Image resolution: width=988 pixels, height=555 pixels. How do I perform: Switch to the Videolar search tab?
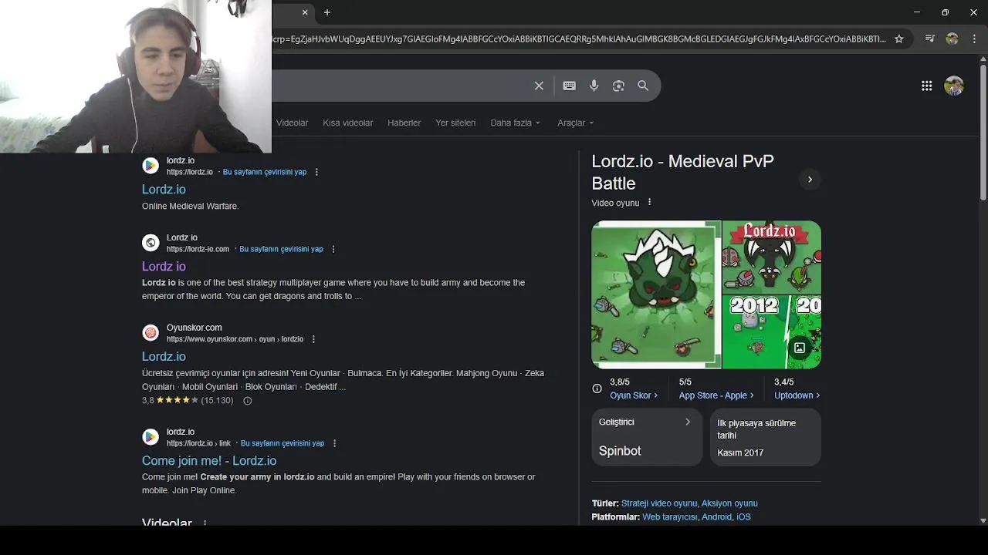292,123
